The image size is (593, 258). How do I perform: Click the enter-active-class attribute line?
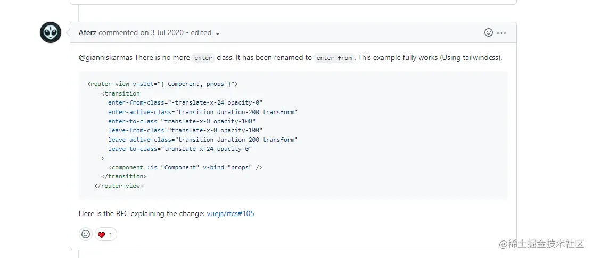coord(202,112)
